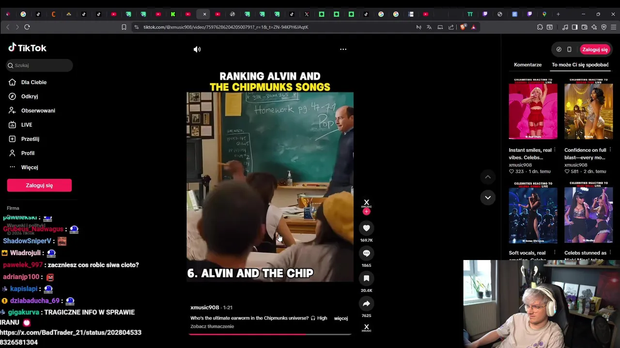Close the active browser tab
The width and height of the screenshot is (620, 348).
click(204, 14)
